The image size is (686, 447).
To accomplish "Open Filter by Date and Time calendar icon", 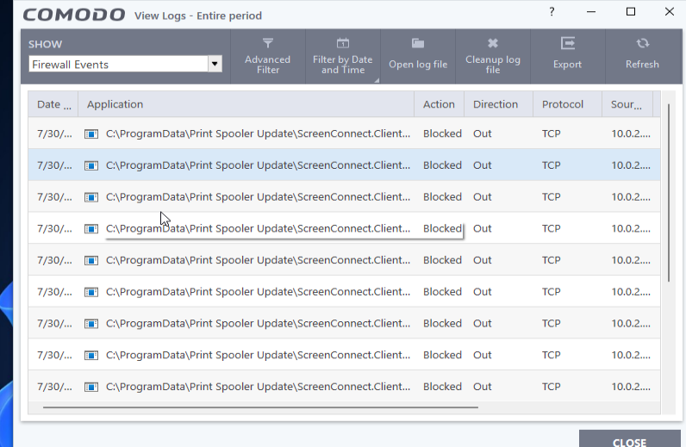I will pos(342,43).
